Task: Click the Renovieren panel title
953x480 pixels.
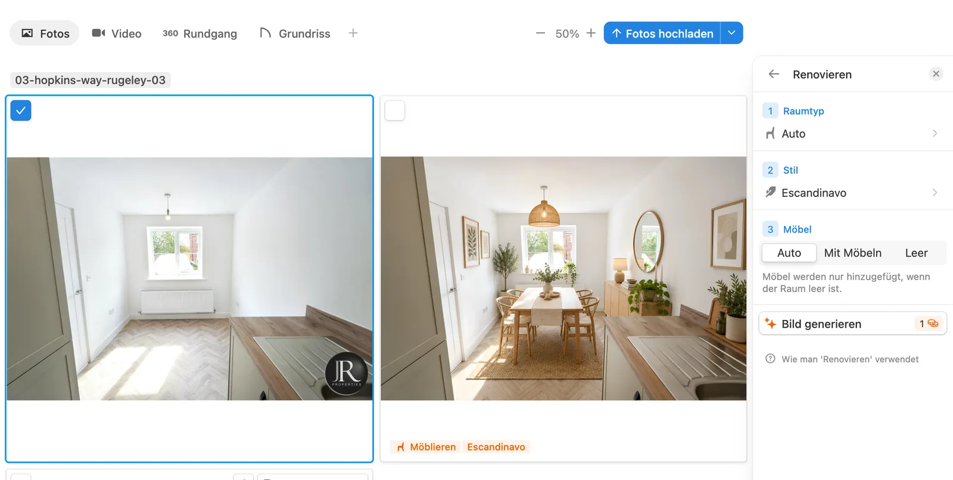Action: click(822, 74)
